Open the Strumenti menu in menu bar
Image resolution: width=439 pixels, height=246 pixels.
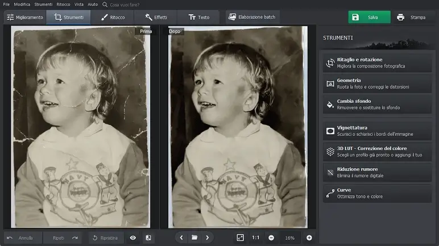43,5
